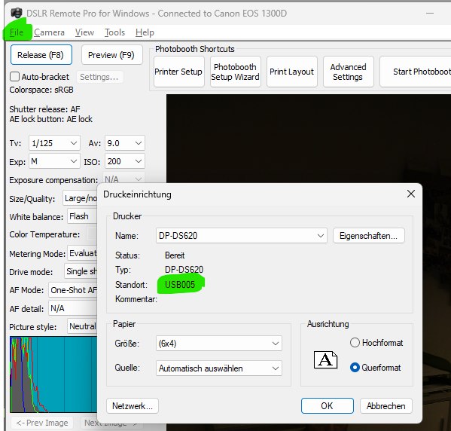This screenshot has height=431, width=451.
Task: Close the Druckeinrichtung dialog
Action: [x=411, y=194]
